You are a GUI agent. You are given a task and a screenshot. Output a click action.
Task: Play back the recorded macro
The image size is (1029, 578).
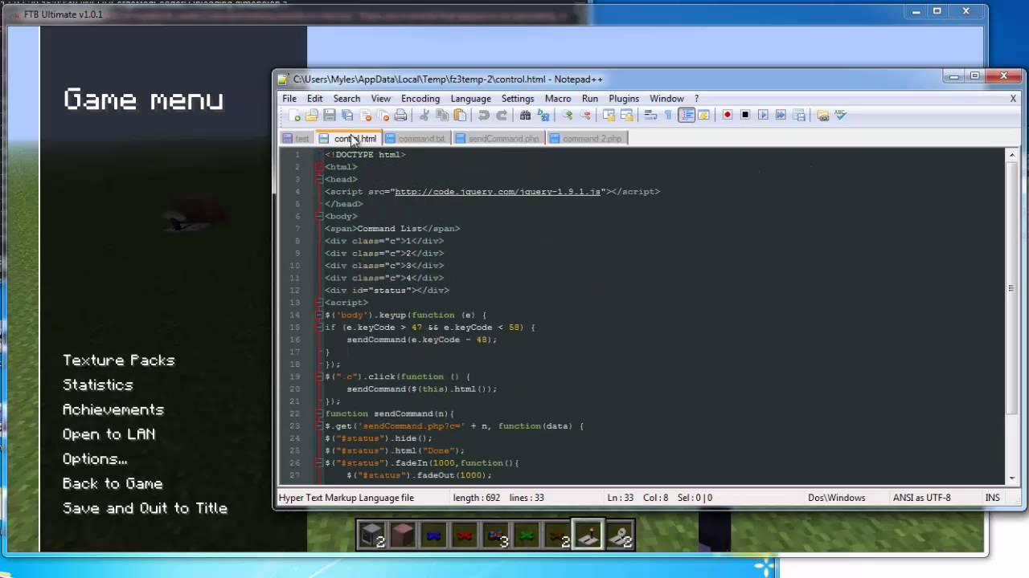click(763, 115)
